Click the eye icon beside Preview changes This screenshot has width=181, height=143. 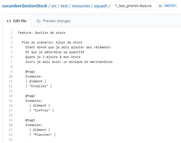click(38, 21)
